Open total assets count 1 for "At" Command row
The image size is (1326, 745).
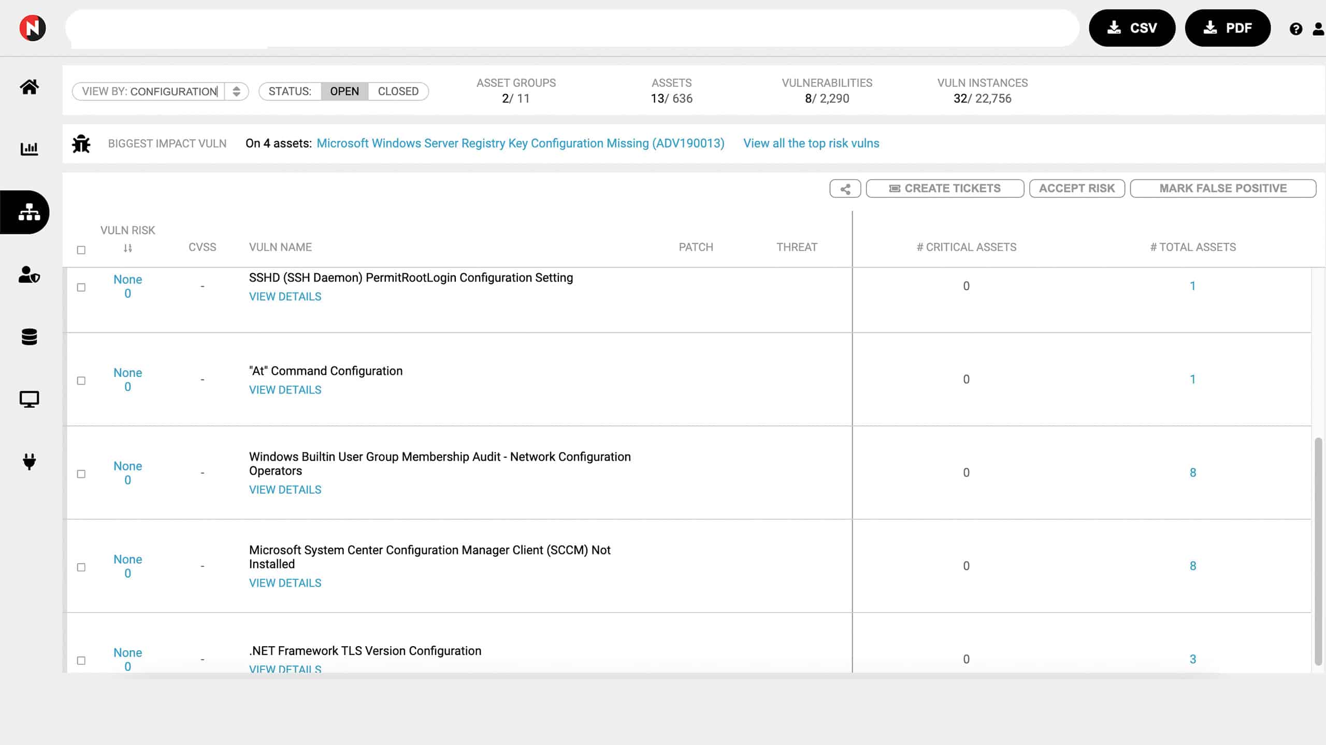[x=1193, y=379]
